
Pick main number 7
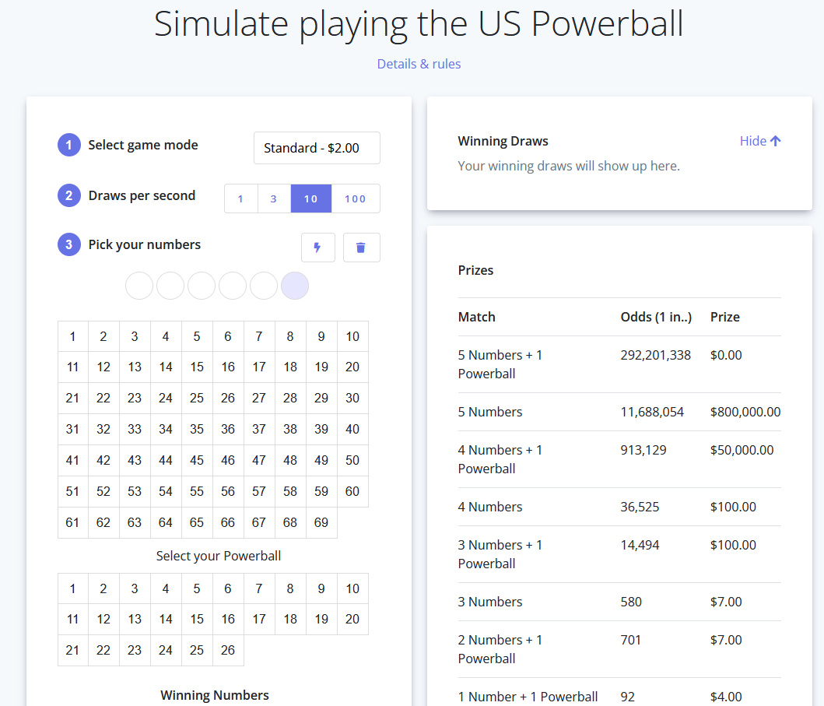coord(259,336)
